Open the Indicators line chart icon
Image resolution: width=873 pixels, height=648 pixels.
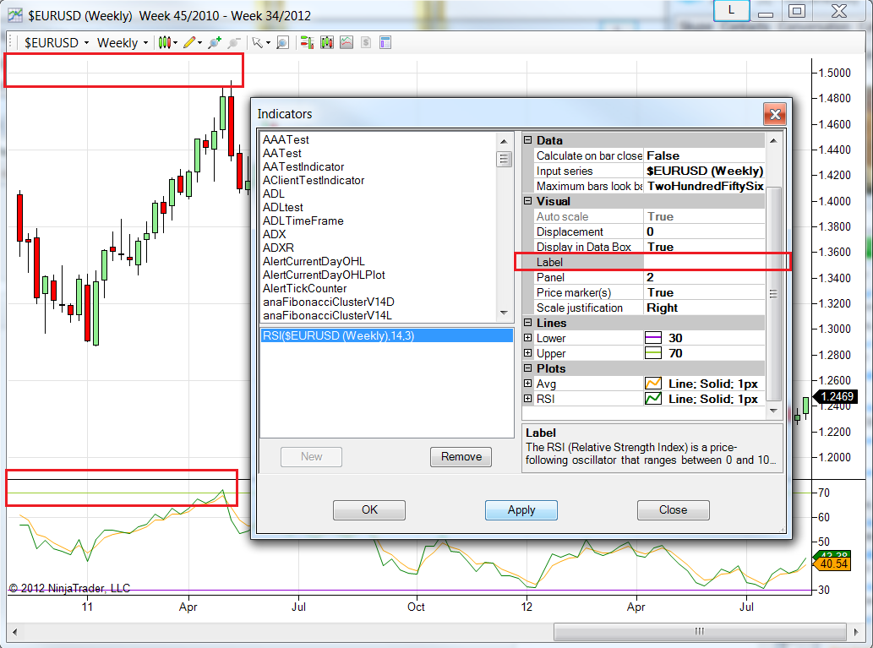346,42
